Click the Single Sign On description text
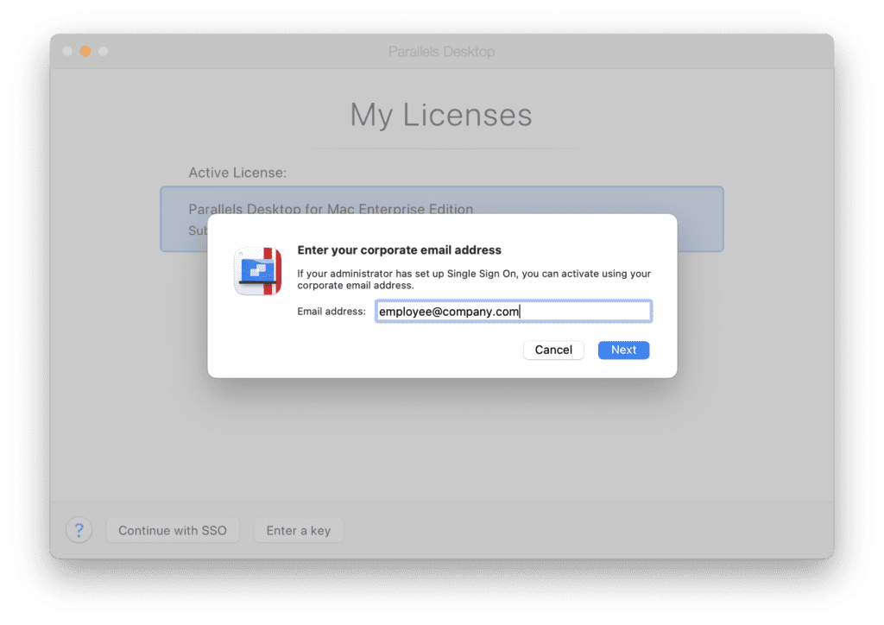The image size is (884, 625). pos(473,279)
